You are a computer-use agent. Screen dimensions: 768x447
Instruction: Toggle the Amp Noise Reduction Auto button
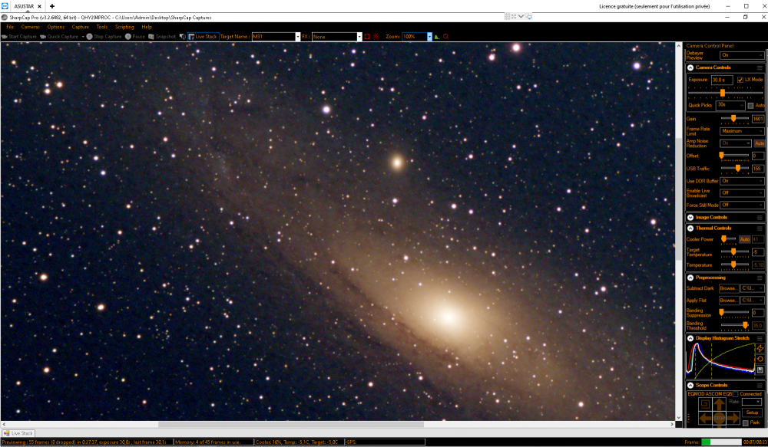[x=760, y=143]
